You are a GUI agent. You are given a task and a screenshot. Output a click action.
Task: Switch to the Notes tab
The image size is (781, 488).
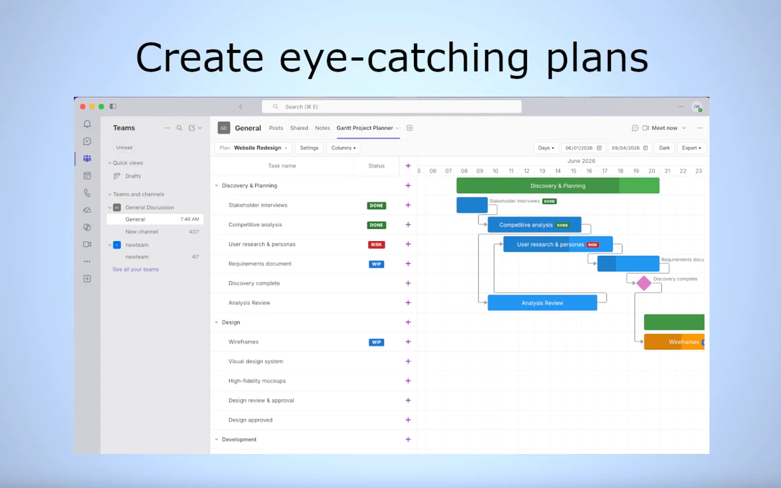[322, 128]
